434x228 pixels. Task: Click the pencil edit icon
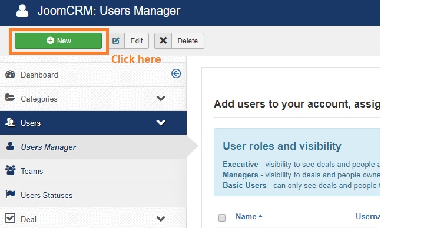click(x=116, y=41)
